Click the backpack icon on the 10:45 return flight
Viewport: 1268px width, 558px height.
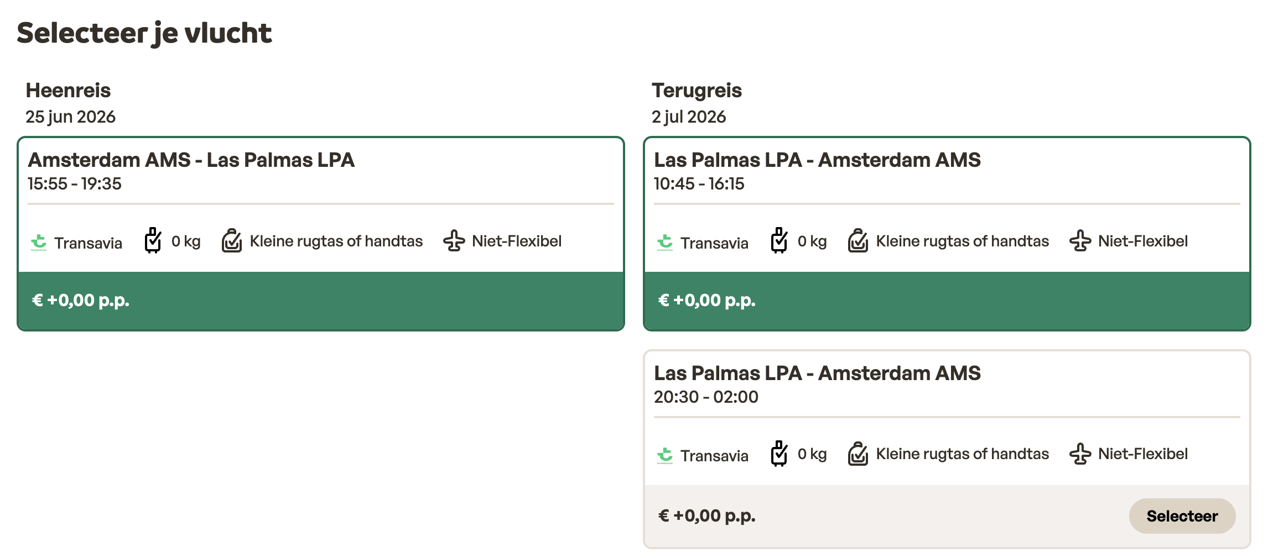point(858,240)
